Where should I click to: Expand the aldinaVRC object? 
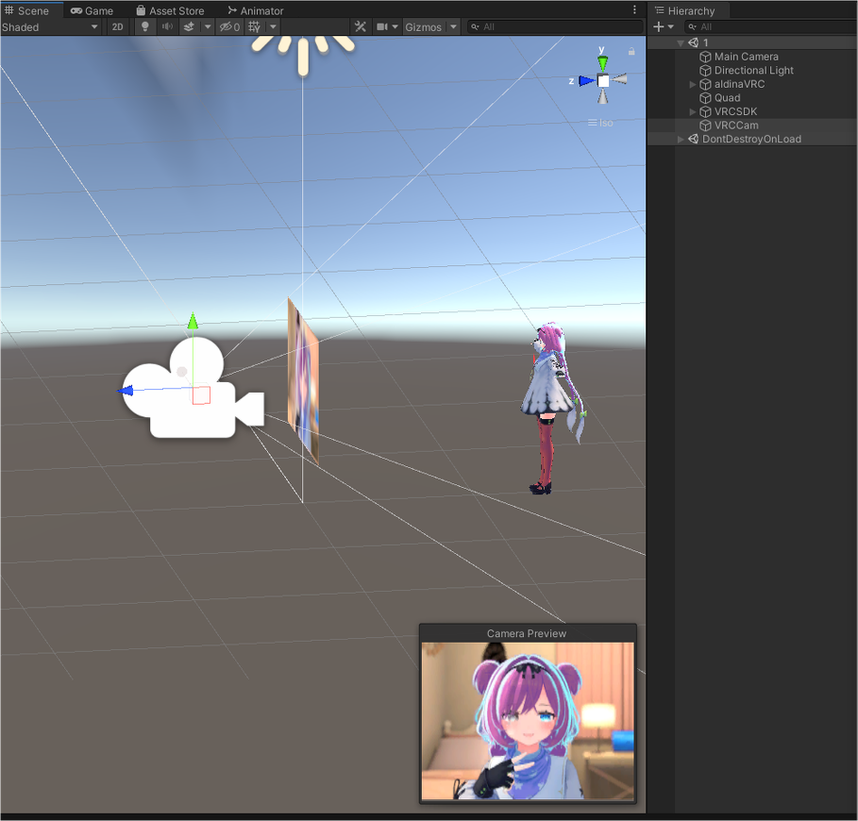tap(692, 84)
